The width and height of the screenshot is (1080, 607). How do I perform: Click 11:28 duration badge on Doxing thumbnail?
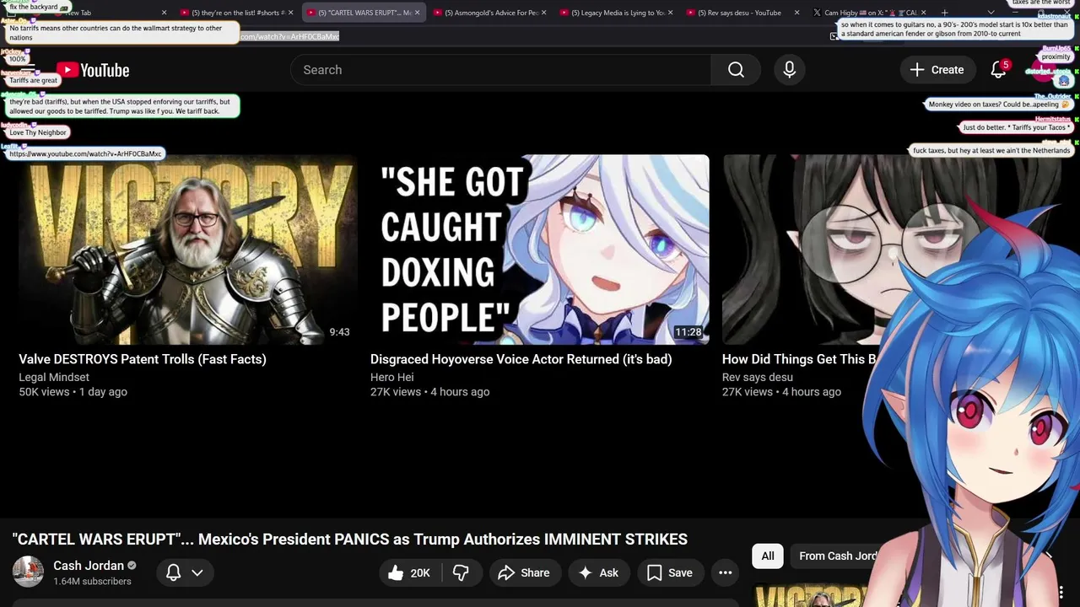click(x=688, y=332)
